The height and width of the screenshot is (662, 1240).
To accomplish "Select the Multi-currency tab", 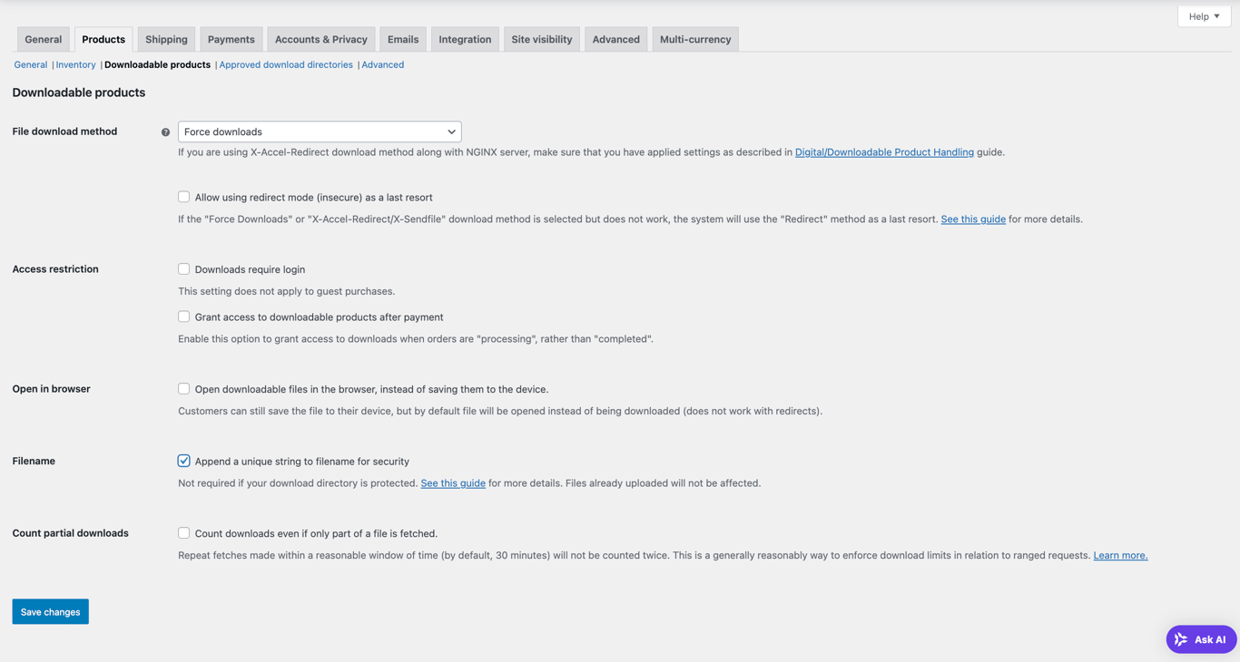I will click(x=694, y=38).
